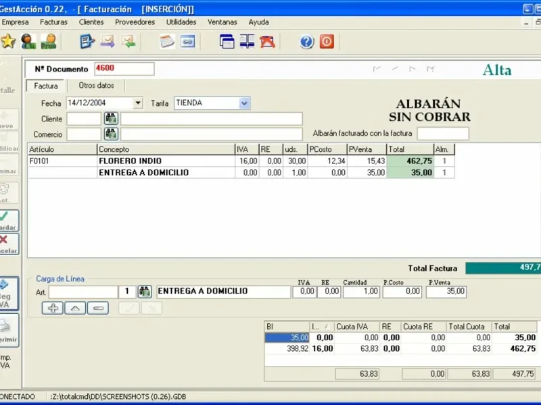
Task: Switch to the Factura tab
Action: click(x=46, y=86)
